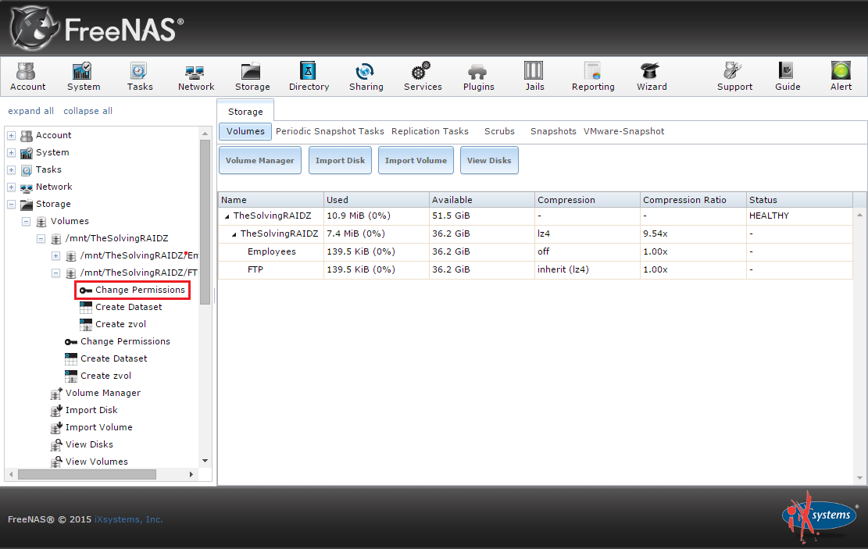This screenshot has width=868, height=549.
Task: Click the Volume Manager button
Action: click(260, 161)
